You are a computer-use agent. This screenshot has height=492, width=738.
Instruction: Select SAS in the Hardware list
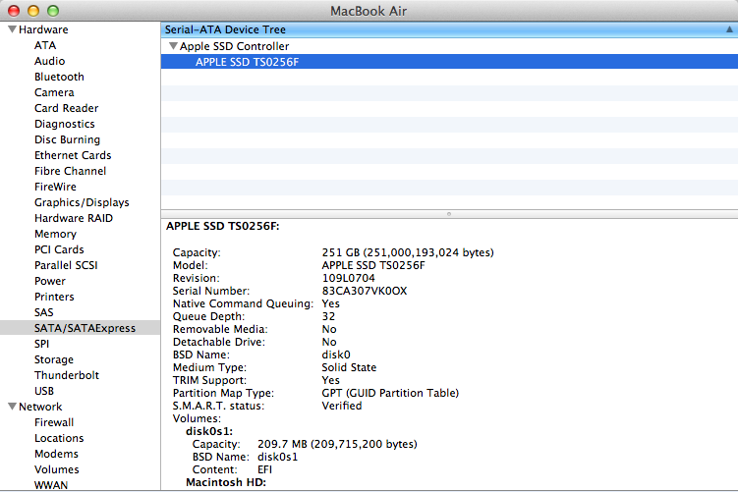44,312
